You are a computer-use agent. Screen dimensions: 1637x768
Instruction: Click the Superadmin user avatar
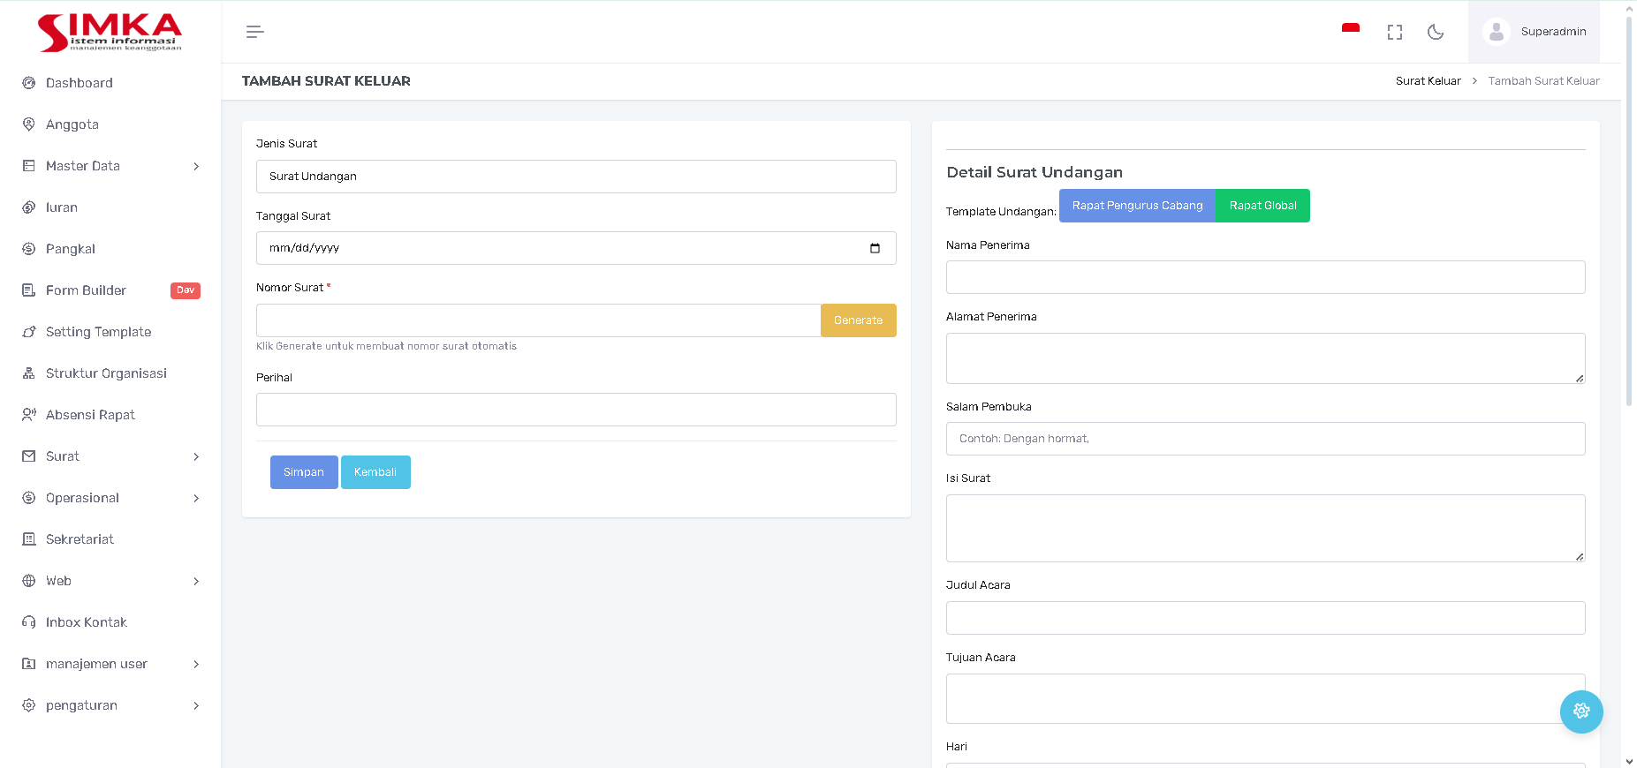tap(1496, 32)
